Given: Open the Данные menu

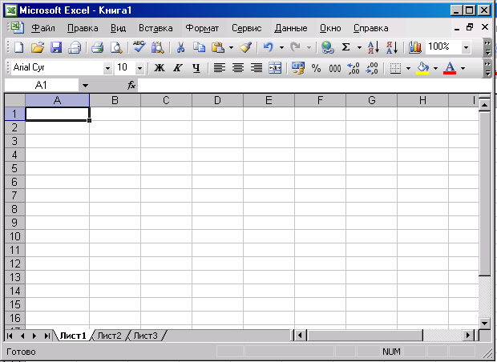Looking at the screenshot, I should tap(291, 28).
